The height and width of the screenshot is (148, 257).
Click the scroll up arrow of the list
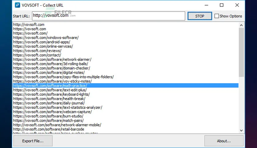[242, 25]
